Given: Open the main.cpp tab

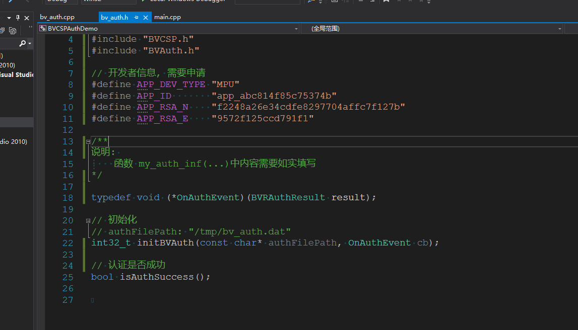Looking at the screenshot, I should (x=167, y=17).
